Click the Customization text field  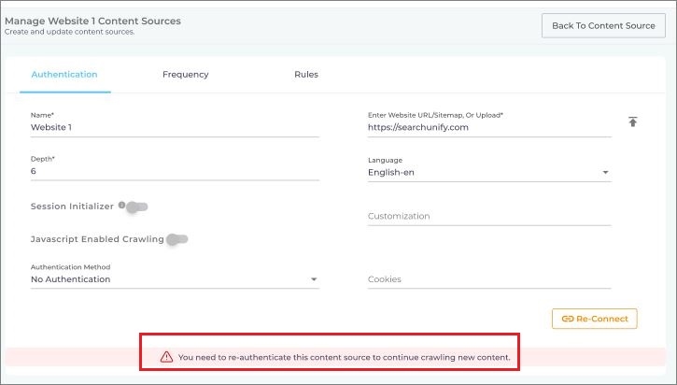click(488, 216)
